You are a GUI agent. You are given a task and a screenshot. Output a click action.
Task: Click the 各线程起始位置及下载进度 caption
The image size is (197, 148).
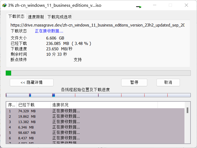coord(85,90)
